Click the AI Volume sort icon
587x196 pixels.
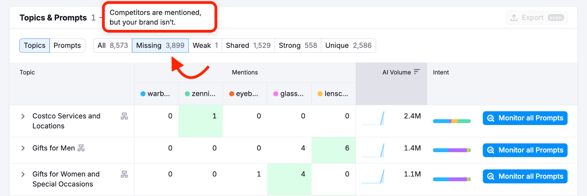416,72
